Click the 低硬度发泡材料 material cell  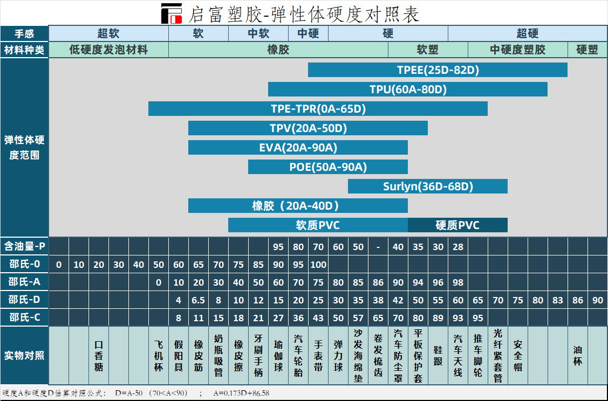(x=108, y=50)
